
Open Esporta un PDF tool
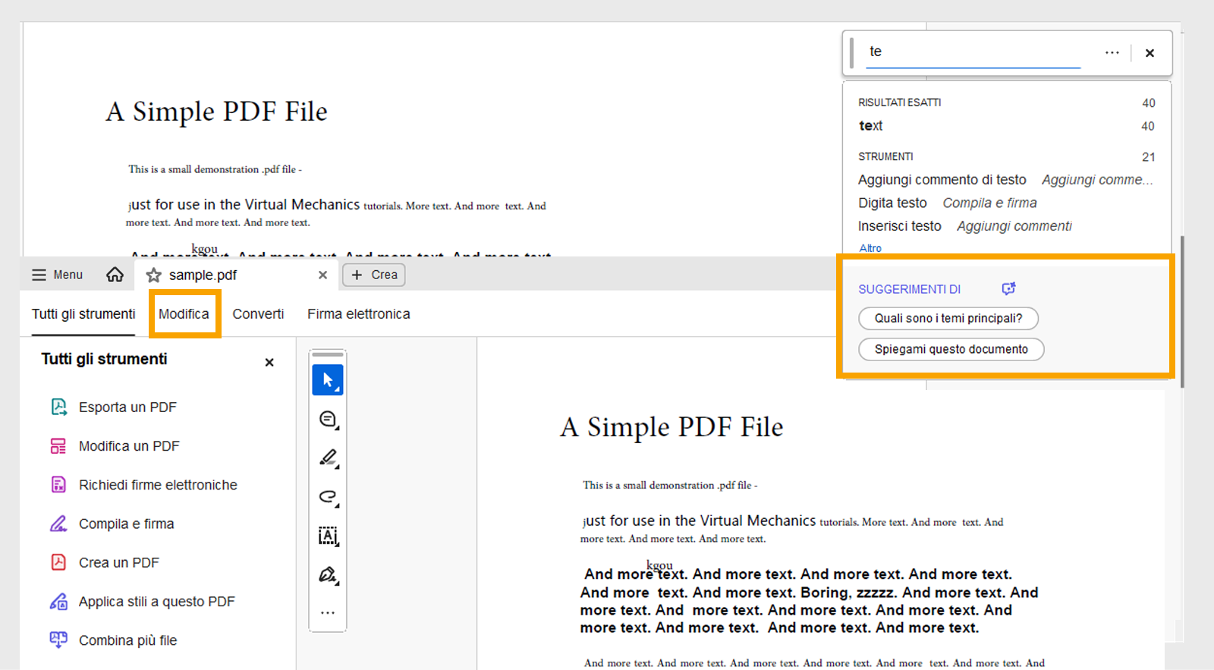pos(127,407)
